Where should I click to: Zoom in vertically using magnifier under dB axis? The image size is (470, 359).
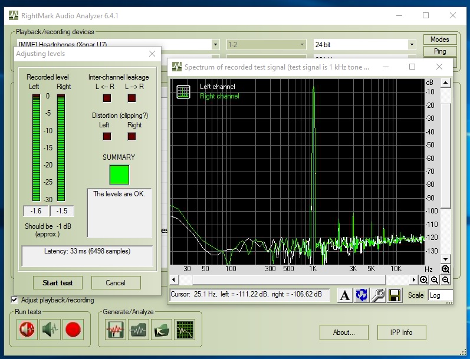445,269
